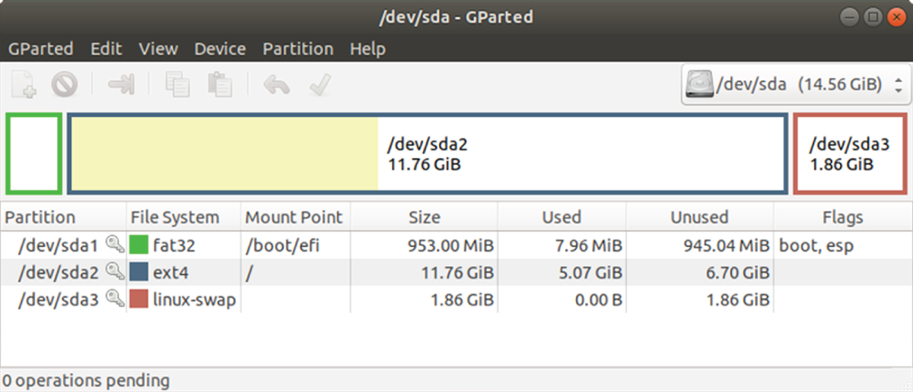Click the blue ext4 color swatch
Image resolution: width=913 pixels, height=392 pixels.
coord(138,272)
